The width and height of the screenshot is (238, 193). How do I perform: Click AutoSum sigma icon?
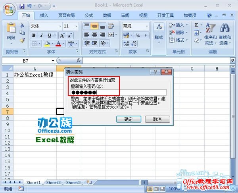pyautogui.click(x=196, y=25)
